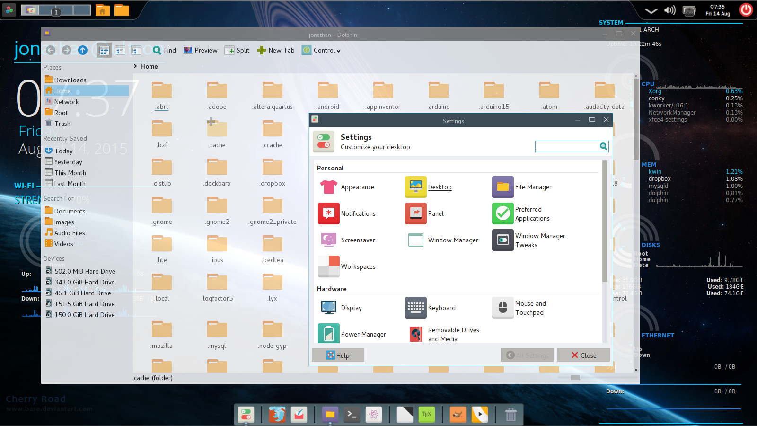Select Yesterday under Recently Saved
Screen dimensions: 757x426
pos(86,162)
